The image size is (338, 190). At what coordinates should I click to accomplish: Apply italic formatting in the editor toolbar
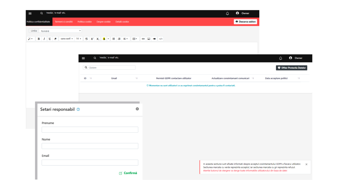(44, 39)
